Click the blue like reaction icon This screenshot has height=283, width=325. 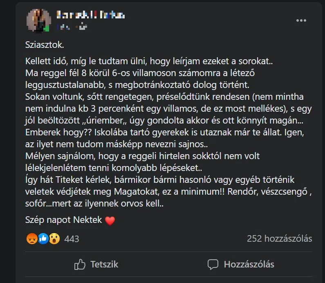(x=43, y=239)
